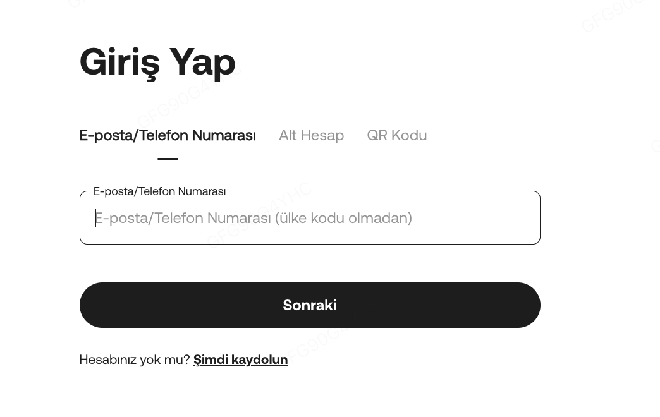Click the underline indicator below active tab
The width and height of the screenshot is (660, 417).
[x=168, y=159]
